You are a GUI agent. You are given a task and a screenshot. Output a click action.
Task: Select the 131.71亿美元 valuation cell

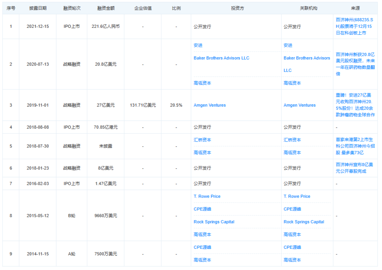click(x=143, y=105)
